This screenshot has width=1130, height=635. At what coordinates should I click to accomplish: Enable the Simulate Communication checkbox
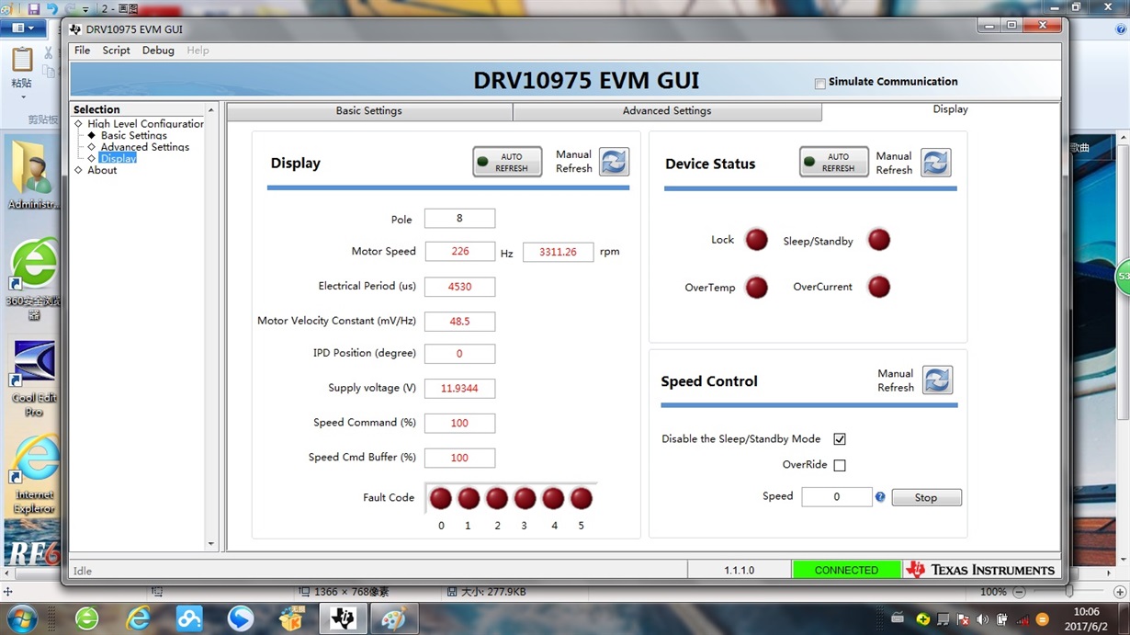(x=819, y=83)
